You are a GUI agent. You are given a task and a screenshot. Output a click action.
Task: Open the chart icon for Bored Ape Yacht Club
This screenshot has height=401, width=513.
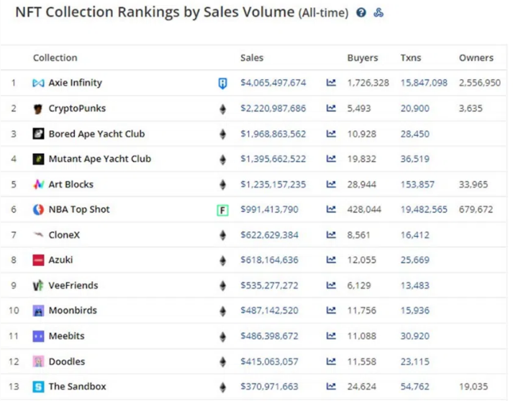331,134
